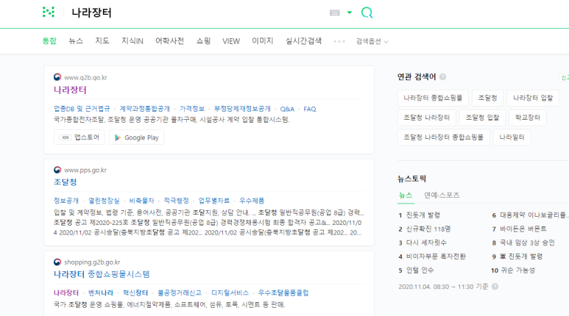This screenshot has width=569, height=316.
Task: Open the 부정당제재정보공개 sublink
Action: [242, 109]
